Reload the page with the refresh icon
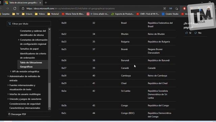216x122 pixels. [15, 8]
